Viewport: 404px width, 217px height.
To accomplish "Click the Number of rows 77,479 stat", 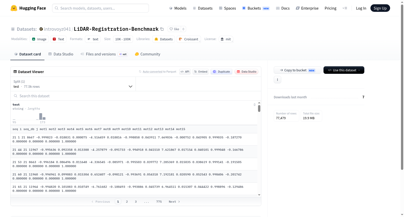I will 286,116.
